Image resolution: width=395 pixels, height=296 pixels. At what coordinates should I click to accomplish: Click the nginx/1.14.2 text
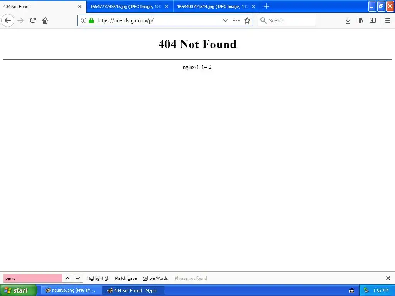pos(197,67)
